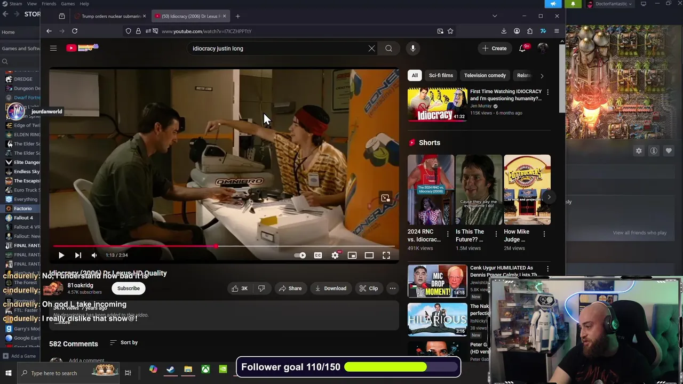
Task: Open the Steam Friends menu
Action: point(49,4)
